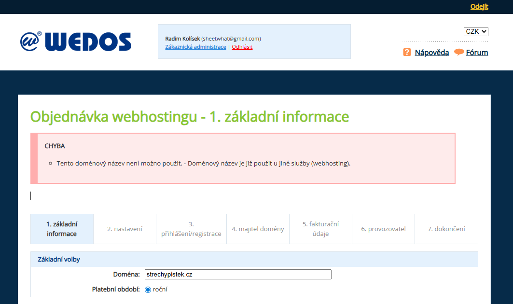This screenshot has height=304, width=513.
Task: Select the roční payment period radio button
Action: (148, 290)
